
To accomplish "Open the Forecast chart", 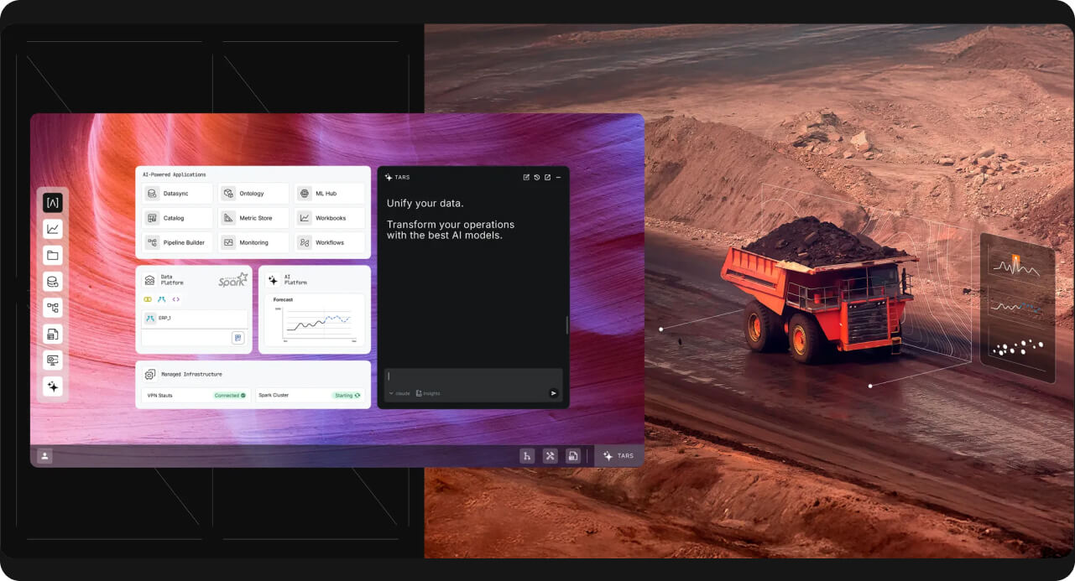I will [x=315, y=320].
